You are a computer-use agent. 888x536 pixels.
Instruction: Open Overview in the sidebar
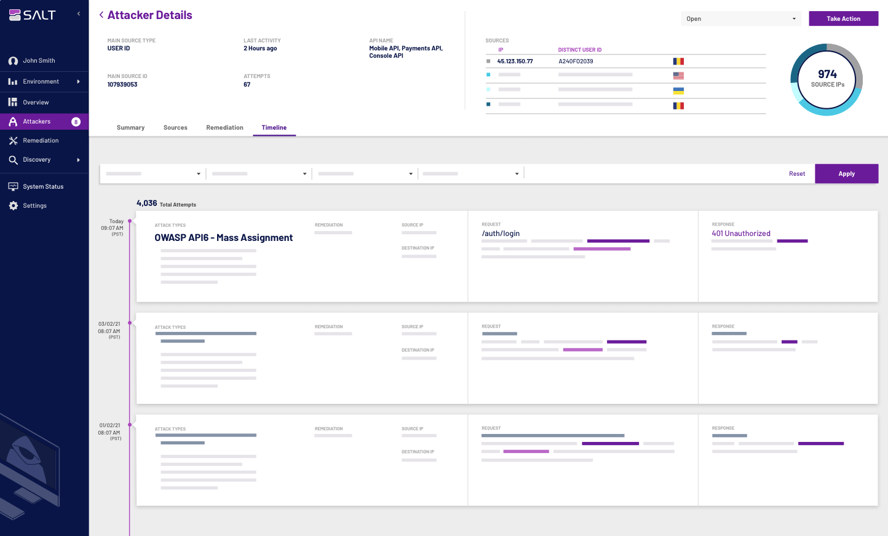tap(44, 103)
